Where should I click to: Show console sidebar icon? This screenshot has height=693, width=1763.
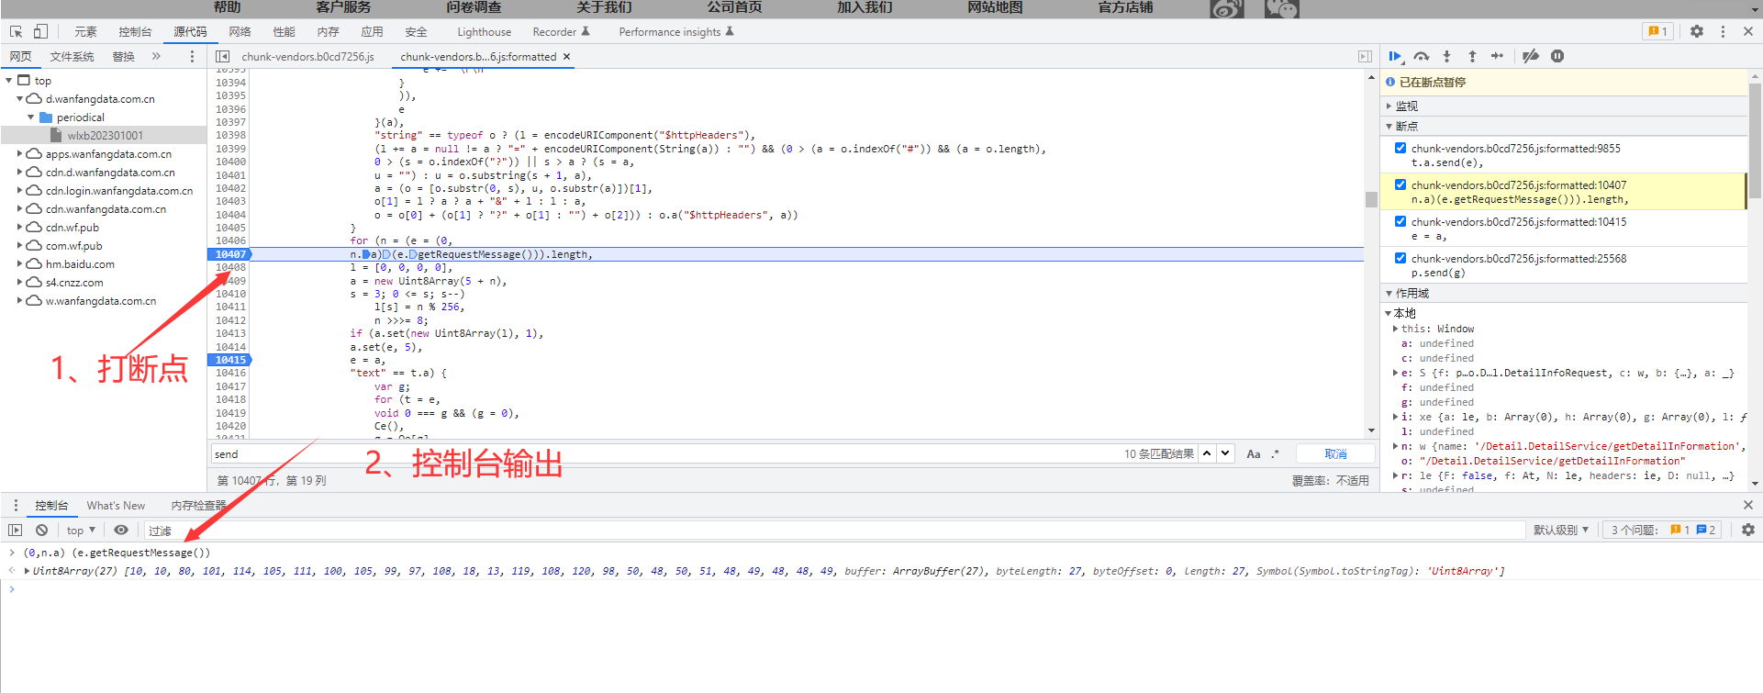click(16, 530)
